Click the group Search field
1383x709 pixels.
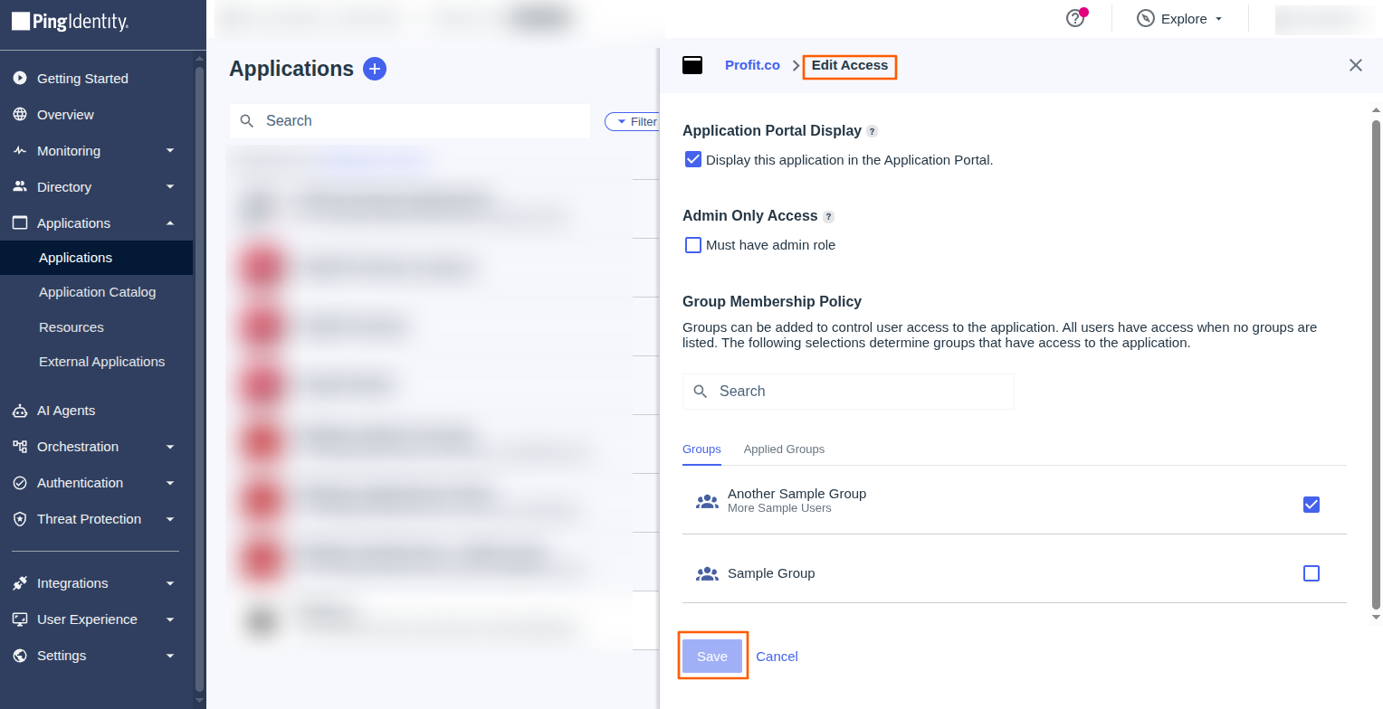[848, 392]
